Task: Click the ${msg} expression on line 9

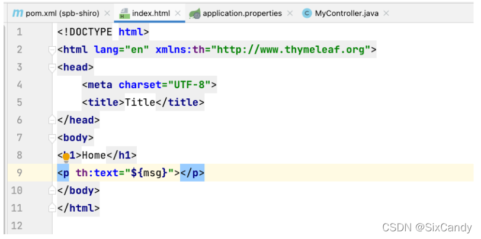Action: 149,173
